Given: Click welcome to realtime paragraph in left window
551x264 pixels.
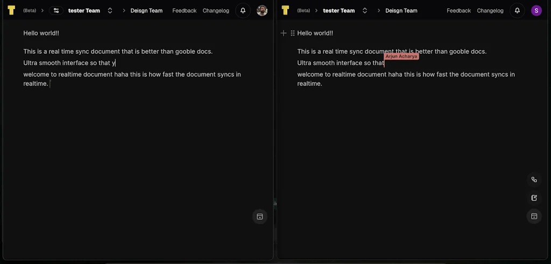Looking at the screenshot, I should pyautogui.click(x=132, y=79).
